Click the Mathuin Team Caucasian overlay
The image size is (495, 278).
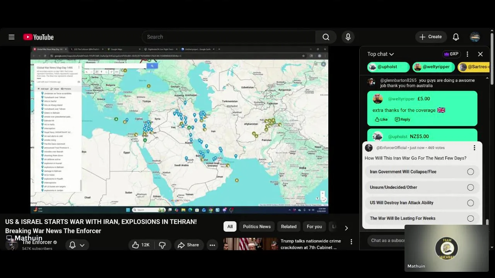point(447,248)
